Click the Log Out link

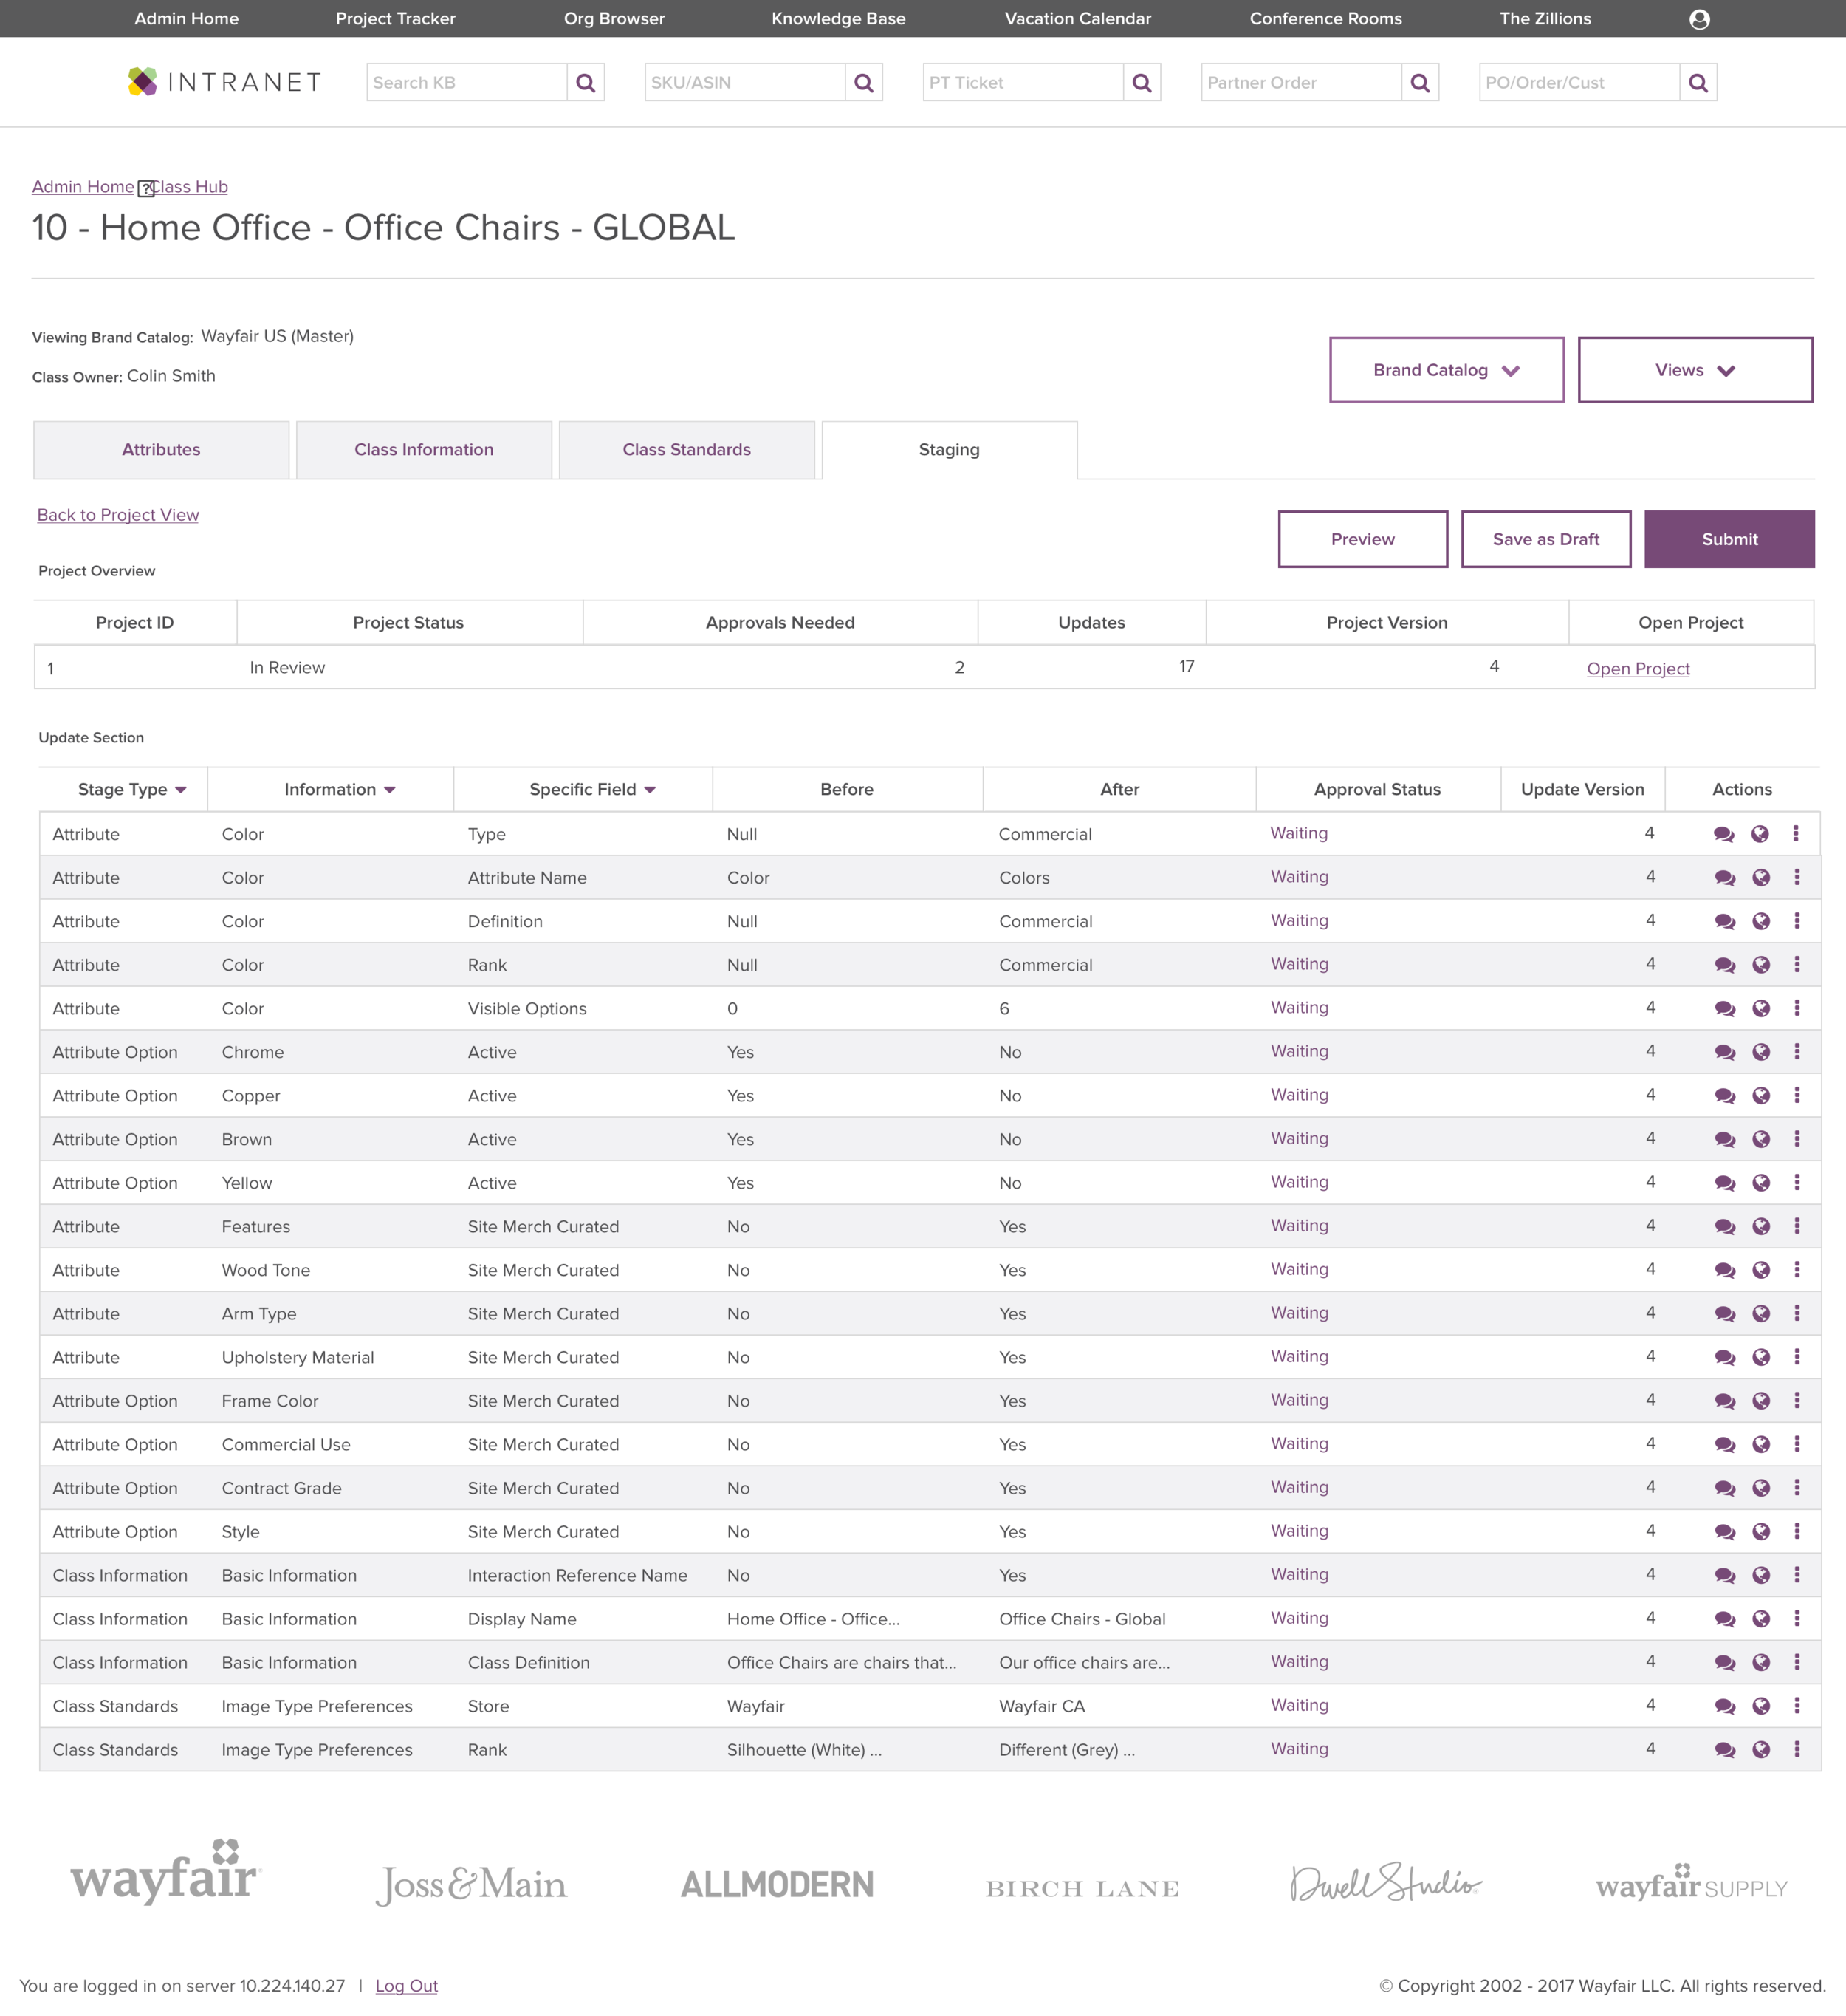coord(407,1986)
